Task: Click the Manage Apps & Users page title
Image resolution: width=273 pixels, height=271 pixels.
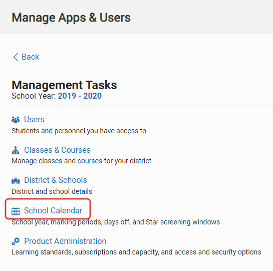Action: (x=71, y=18)
